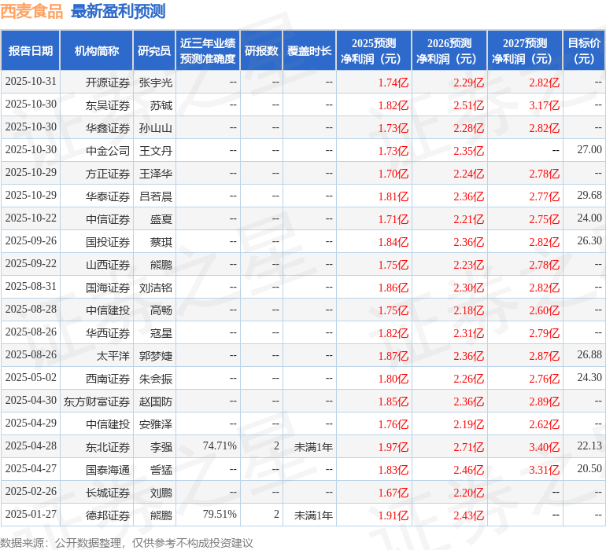Click the 研报数 column header
The width and height of the screenshot is (606, 550).
261,51
